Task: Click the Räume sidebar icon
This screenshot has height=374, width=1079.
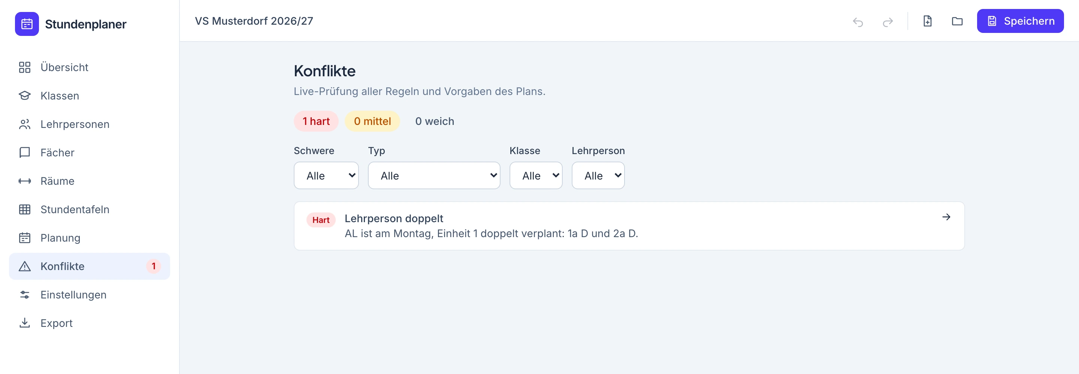Action: point(25,181)
